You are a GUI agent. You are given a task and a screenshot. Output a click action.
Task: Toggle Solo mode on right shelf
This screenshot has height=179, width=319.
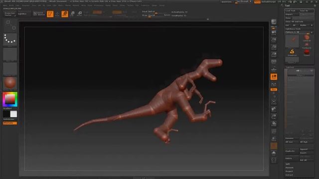[274, 153]
